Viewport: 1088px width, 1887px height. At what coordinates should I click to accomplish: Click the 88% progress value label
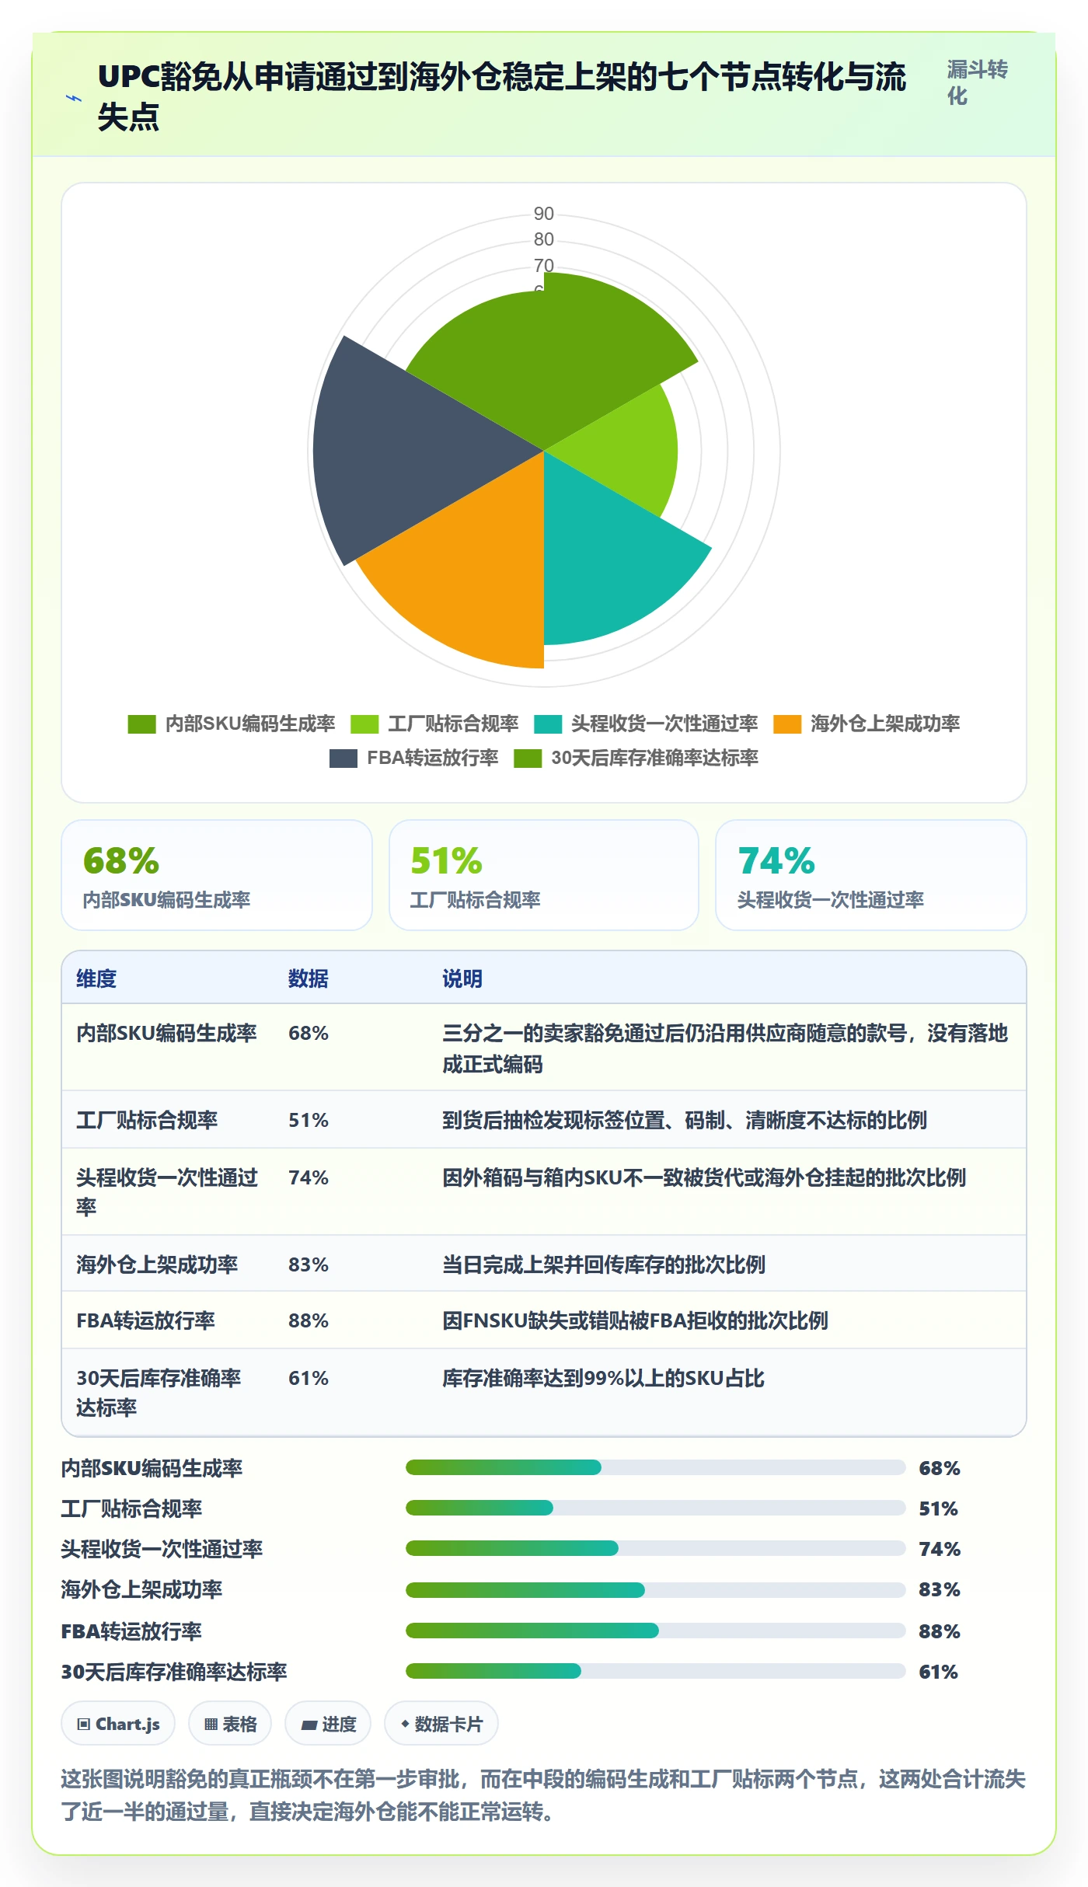click(x=940, y=1631)
